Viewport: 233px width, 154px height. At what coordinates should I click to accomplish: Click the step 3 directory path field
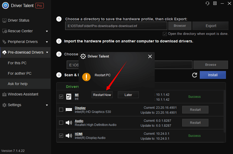point(129,65)
